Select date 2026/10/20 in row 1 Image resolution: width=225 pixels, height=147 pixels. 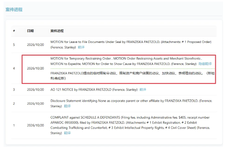click(x=35, y=125)
